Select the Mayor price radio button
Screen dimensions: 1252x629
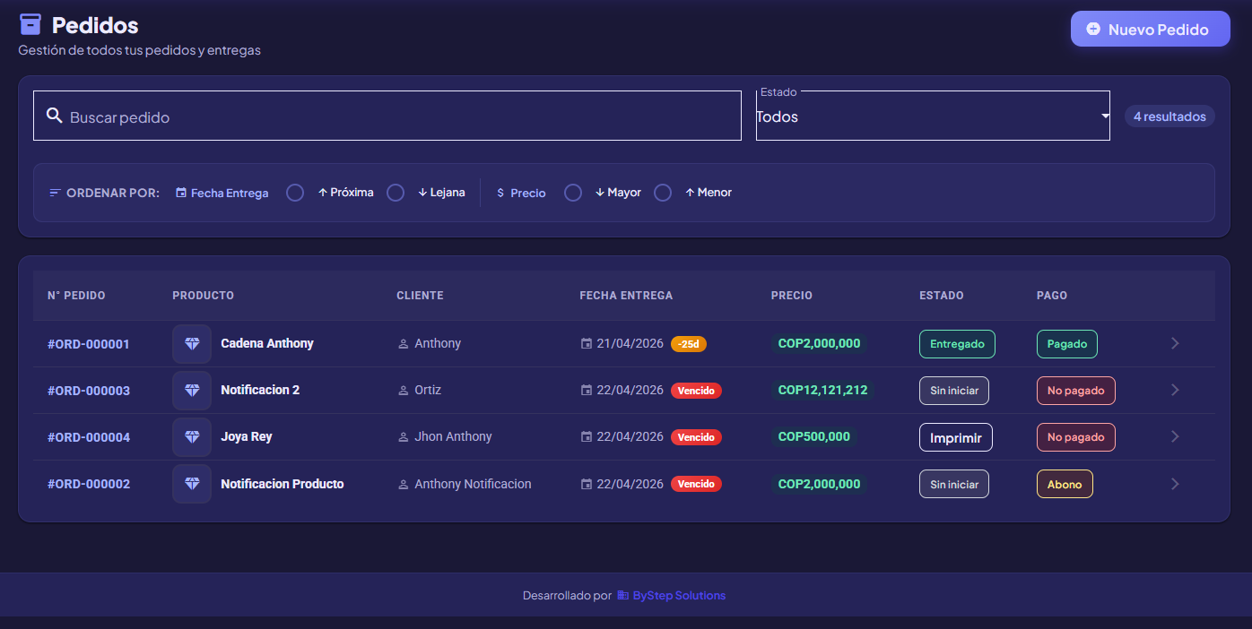[x=573, y=193]
